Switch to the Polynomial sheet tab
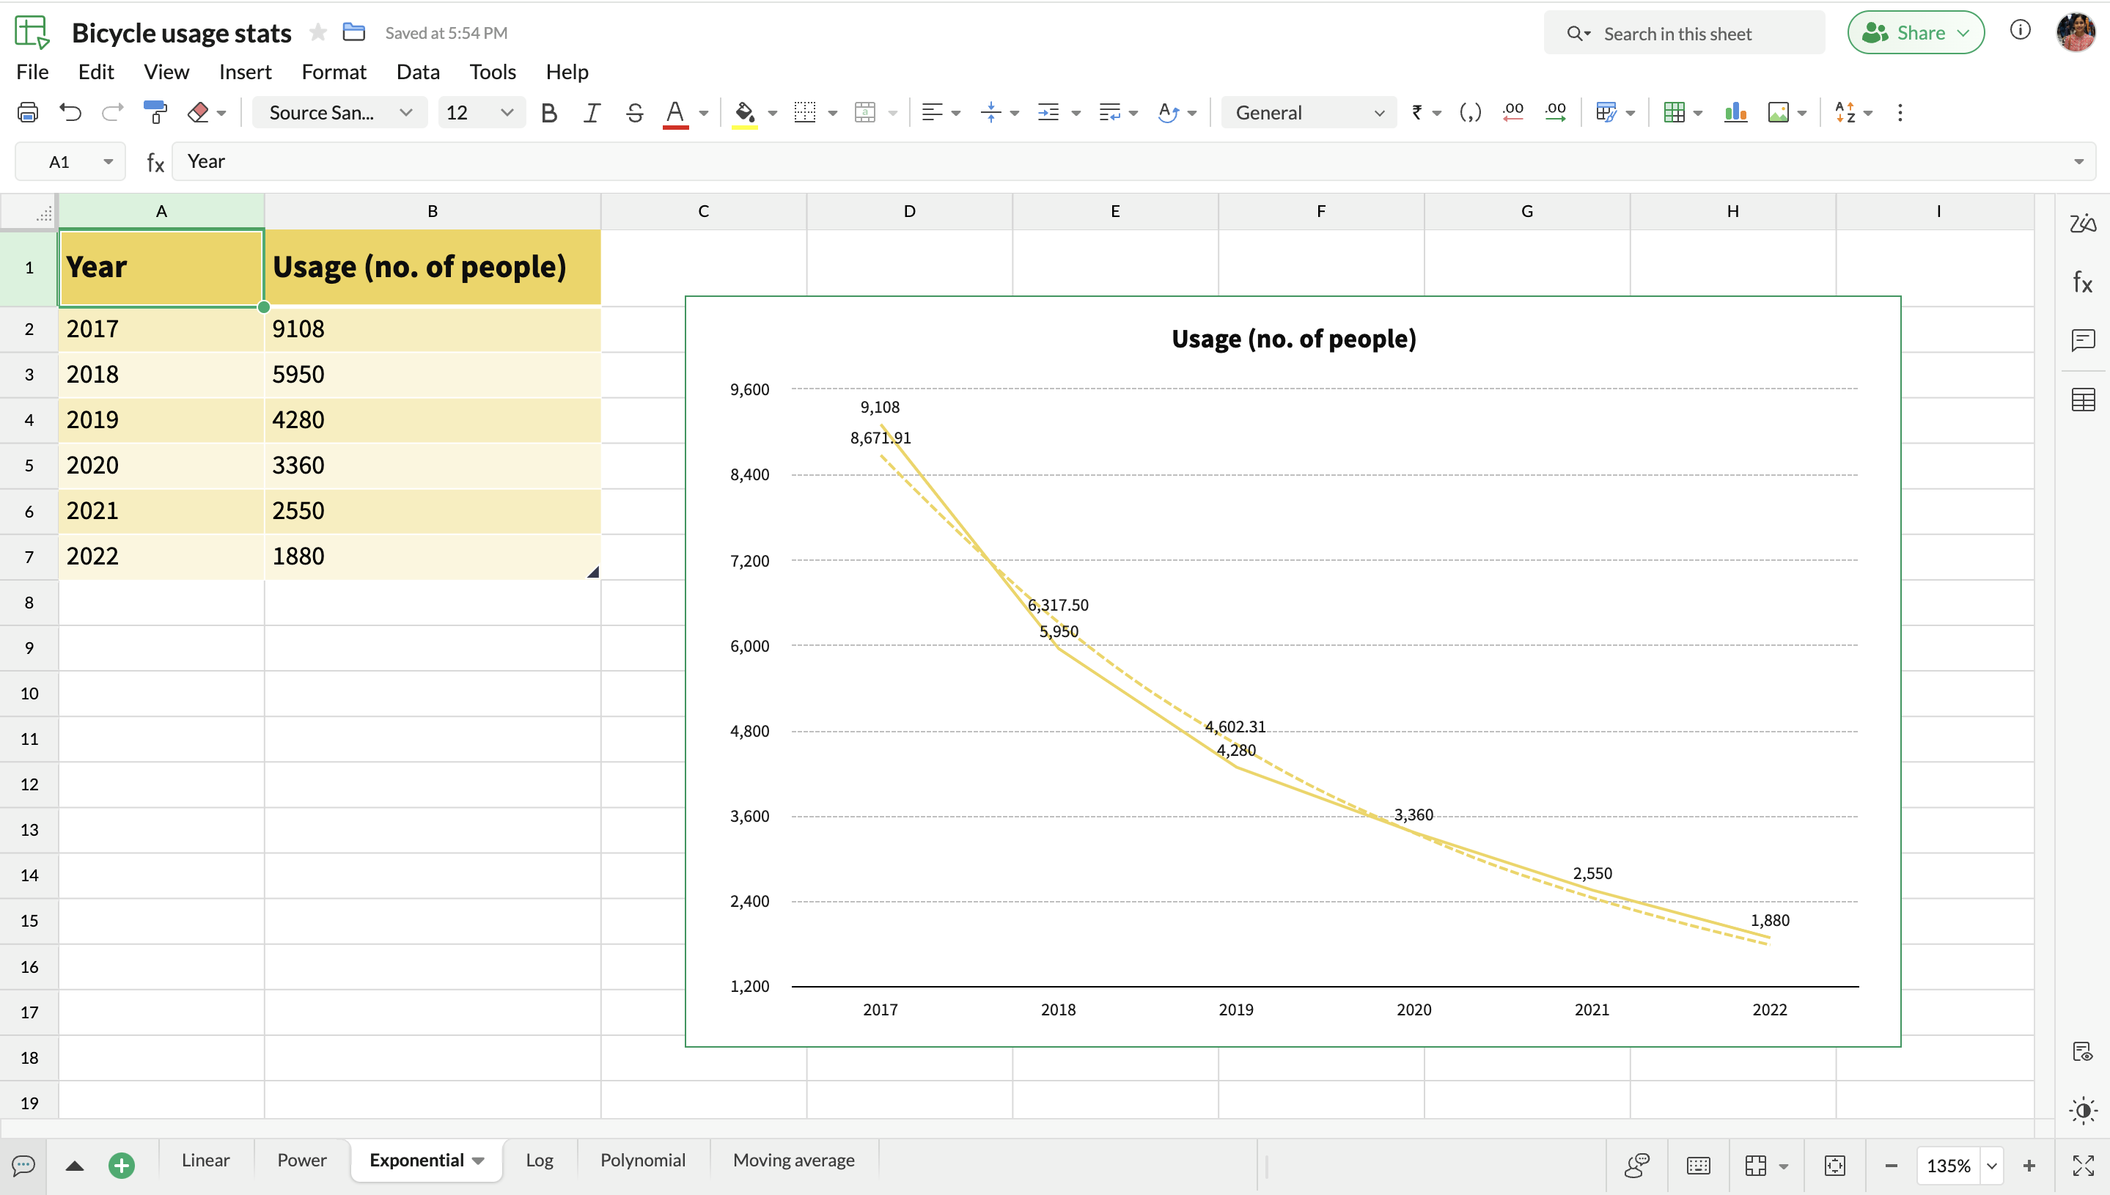The image size is (2110, 1195). 642,1161
